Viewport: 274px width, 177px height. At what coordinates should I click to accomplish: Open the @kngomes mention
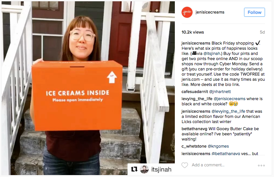coord(218,146)
